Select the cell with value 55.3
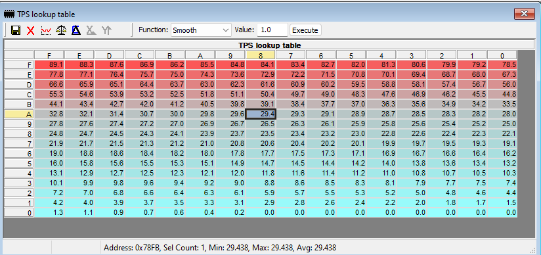The height and width of the screenshot is (255, 541). click(x=49, y=95)
